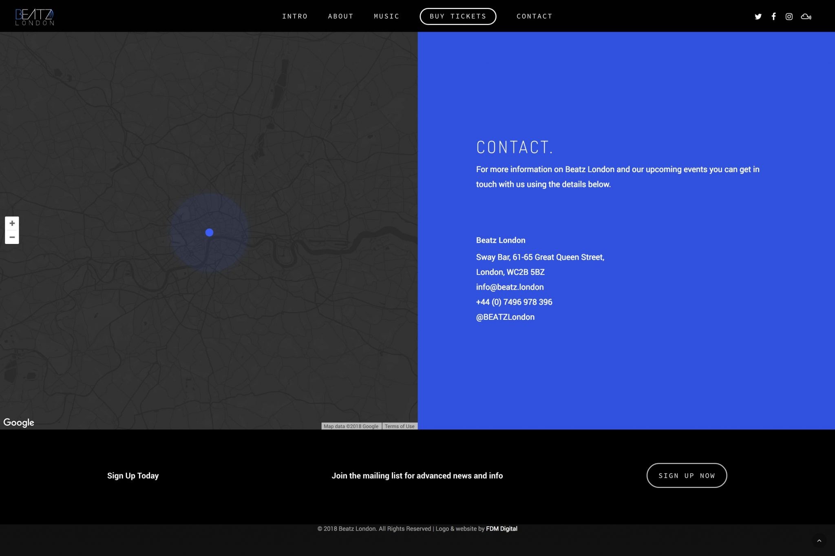Navigate to the About section
Image resolution: width=835 pixels, height=556 pixels.
(x=340, y=16)
